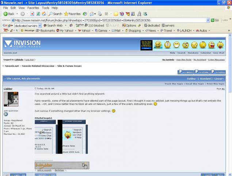Open the Yahoo Bookmarks button
This screenshot has height=176, width=232.
tap(45, 30)
